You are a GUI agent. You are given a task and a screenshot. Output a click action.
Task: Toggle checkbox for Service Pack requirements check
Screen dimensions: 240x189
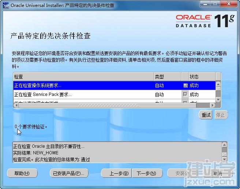point(185,94)
